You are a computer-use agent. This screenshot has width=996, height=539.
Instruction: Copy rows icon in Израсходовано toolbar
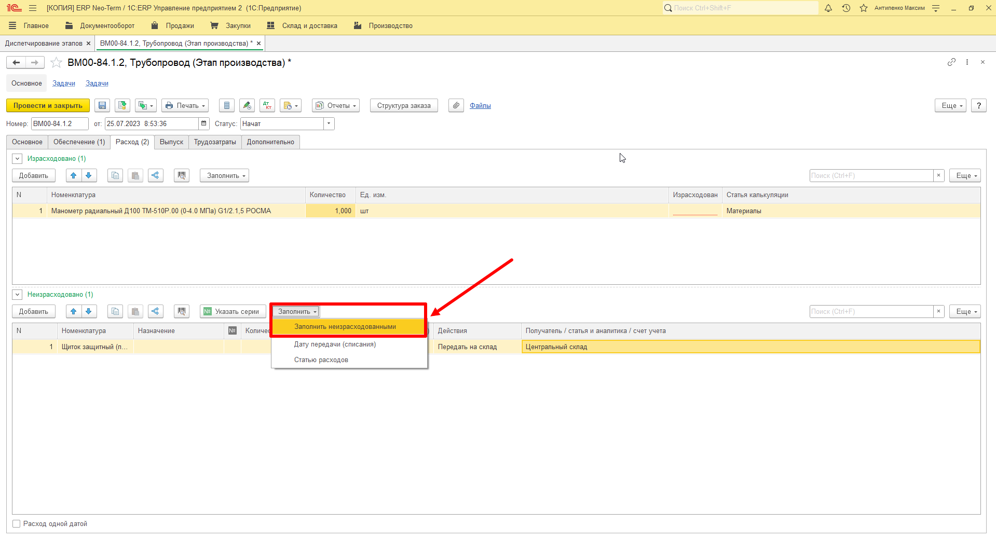pyautogui.click(x=115, y=175)
